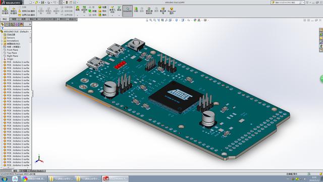Click the Open file icon

36,3
